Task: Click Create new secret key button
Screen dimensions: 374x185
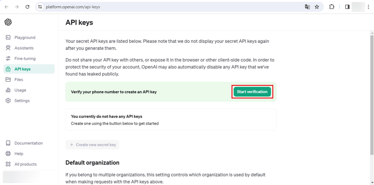Action: click(x=93, y=145)
